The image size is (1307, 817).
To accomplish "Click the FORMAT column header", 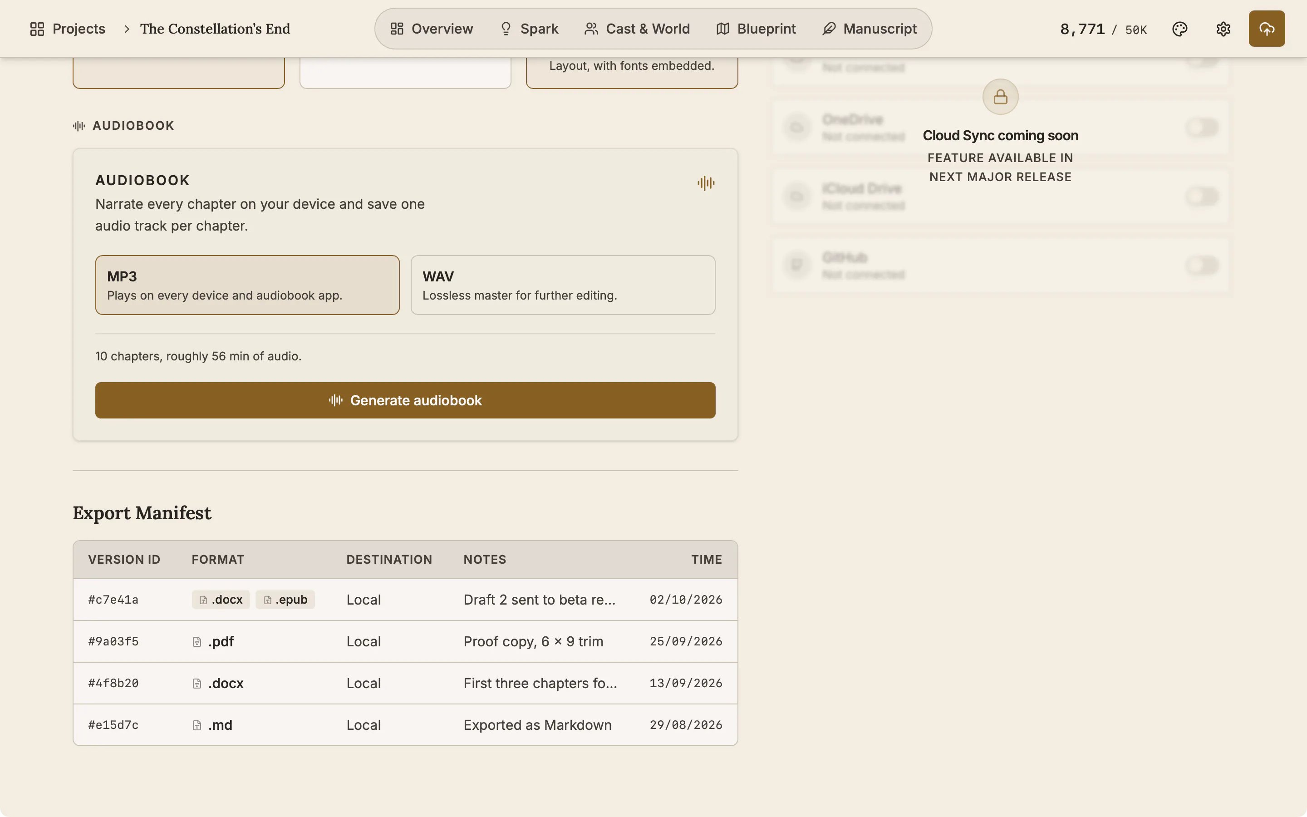I will click(218, 560).
